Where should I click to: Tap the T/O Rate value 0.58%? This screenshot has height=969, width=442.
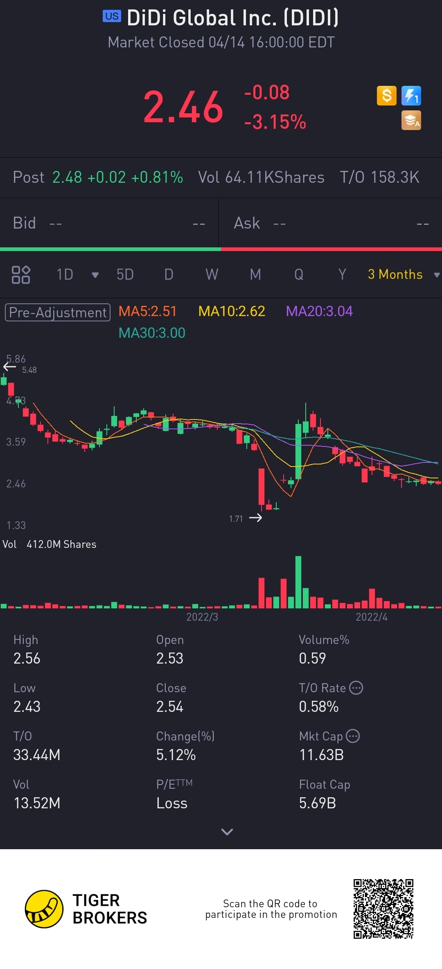tap(319, 707)
